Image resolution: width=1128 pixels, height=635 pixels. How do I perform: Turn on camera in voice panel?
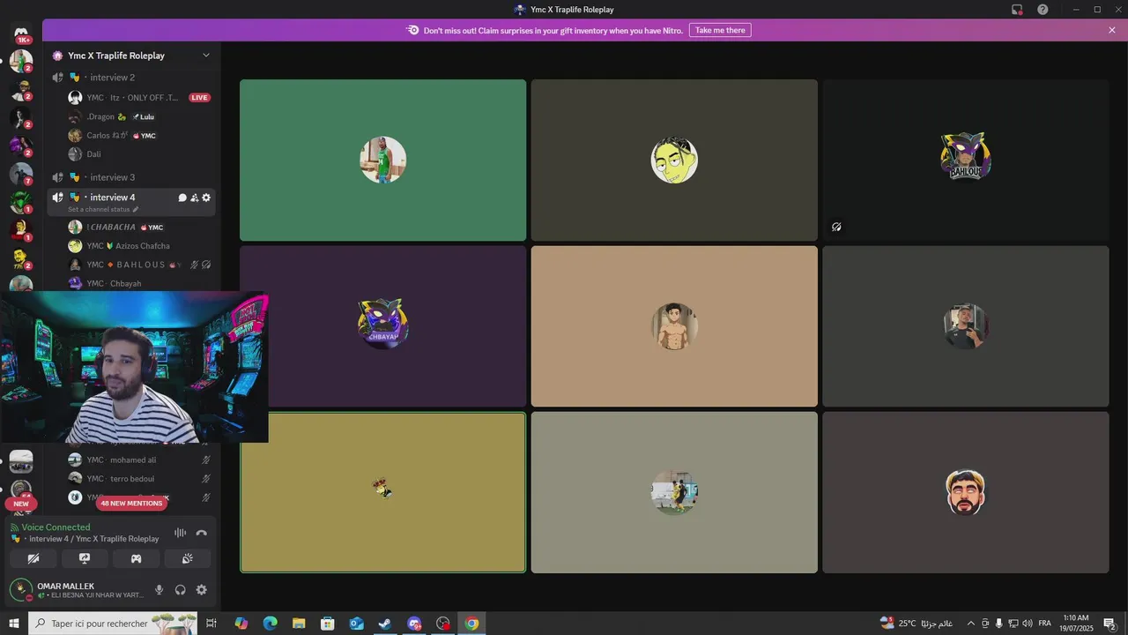[33, 558]
